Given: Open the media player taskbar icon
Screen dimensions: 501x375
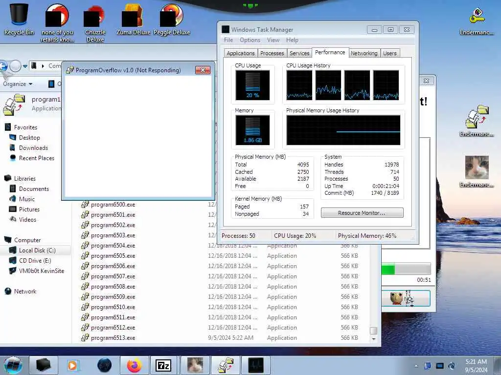Looking at the screenshot, I should click(x=72, y=365).
